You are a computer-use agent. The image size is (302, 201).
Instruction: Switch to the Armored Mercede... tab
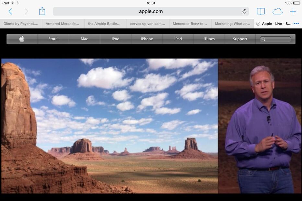[63, 24]
